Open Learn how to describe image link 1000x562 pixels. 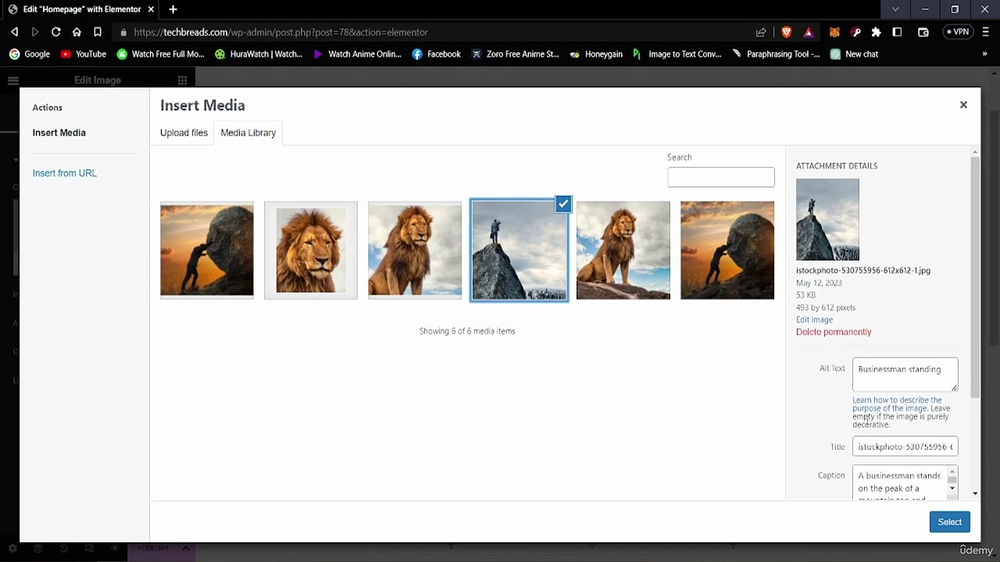point(897,404)
